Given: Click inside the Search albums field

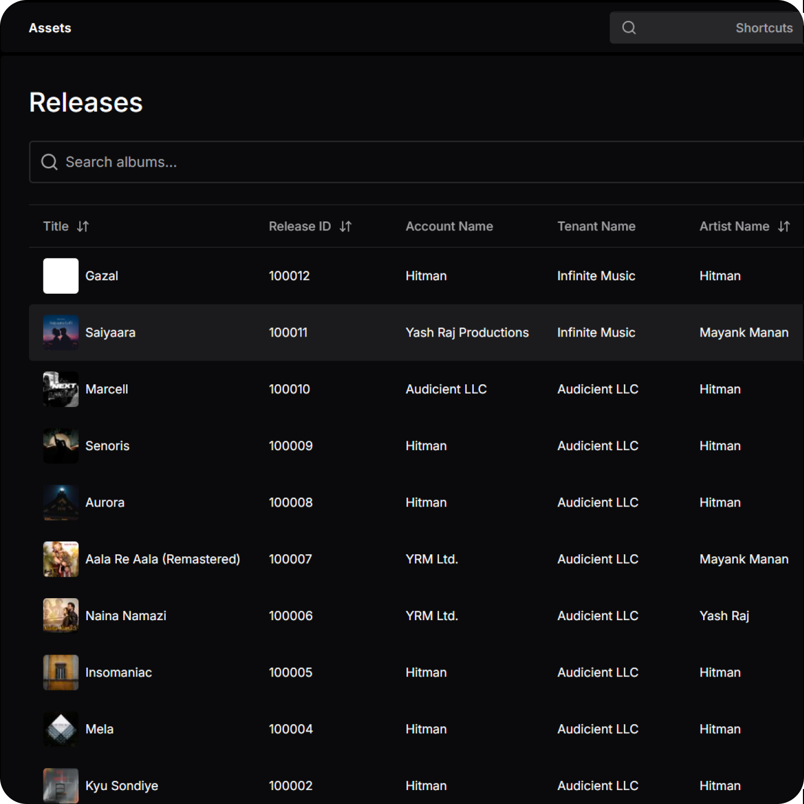Looking at the screenshot, I should (x=214, y=162).
